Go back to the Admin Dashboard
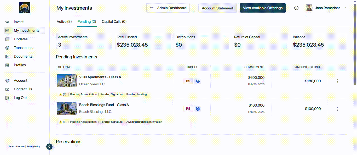 [168, 8]
